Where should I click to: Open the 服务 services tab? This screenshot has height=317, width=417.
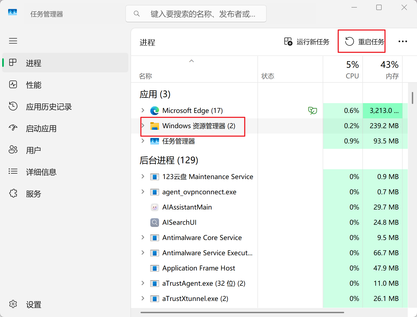coord(65,193)
